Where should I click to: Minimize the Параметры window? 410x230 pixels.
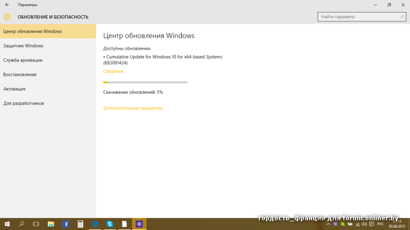[x=376, y=5]
